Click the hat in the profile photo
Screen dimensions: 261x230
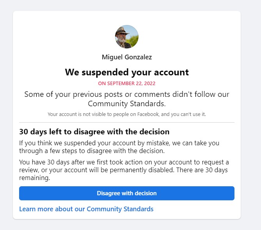coord(122,30)
